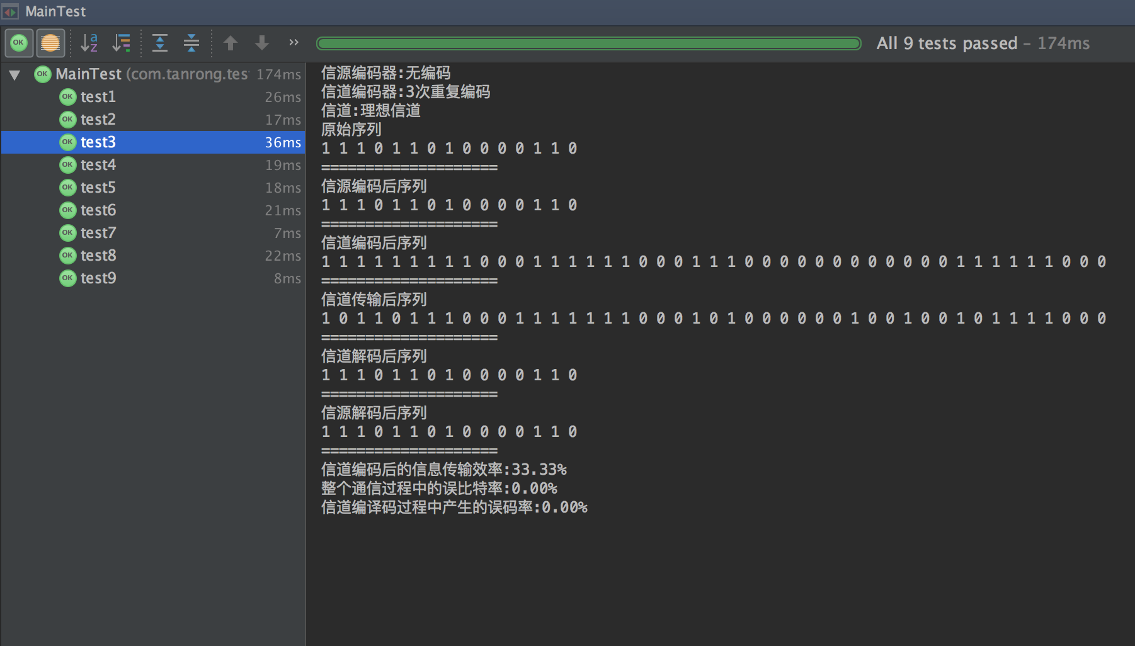Toggle the show ignored tests button
This screenshot has width=1135, height=646.
[50, 43]
